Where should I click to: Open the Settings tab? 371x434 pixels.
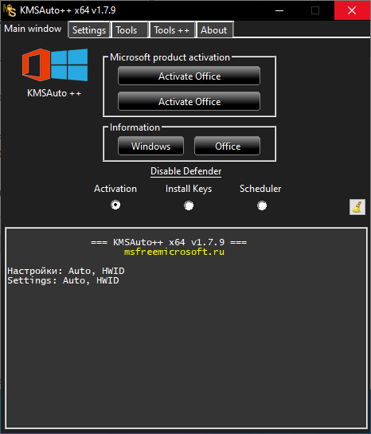click(x=89, y=30)
